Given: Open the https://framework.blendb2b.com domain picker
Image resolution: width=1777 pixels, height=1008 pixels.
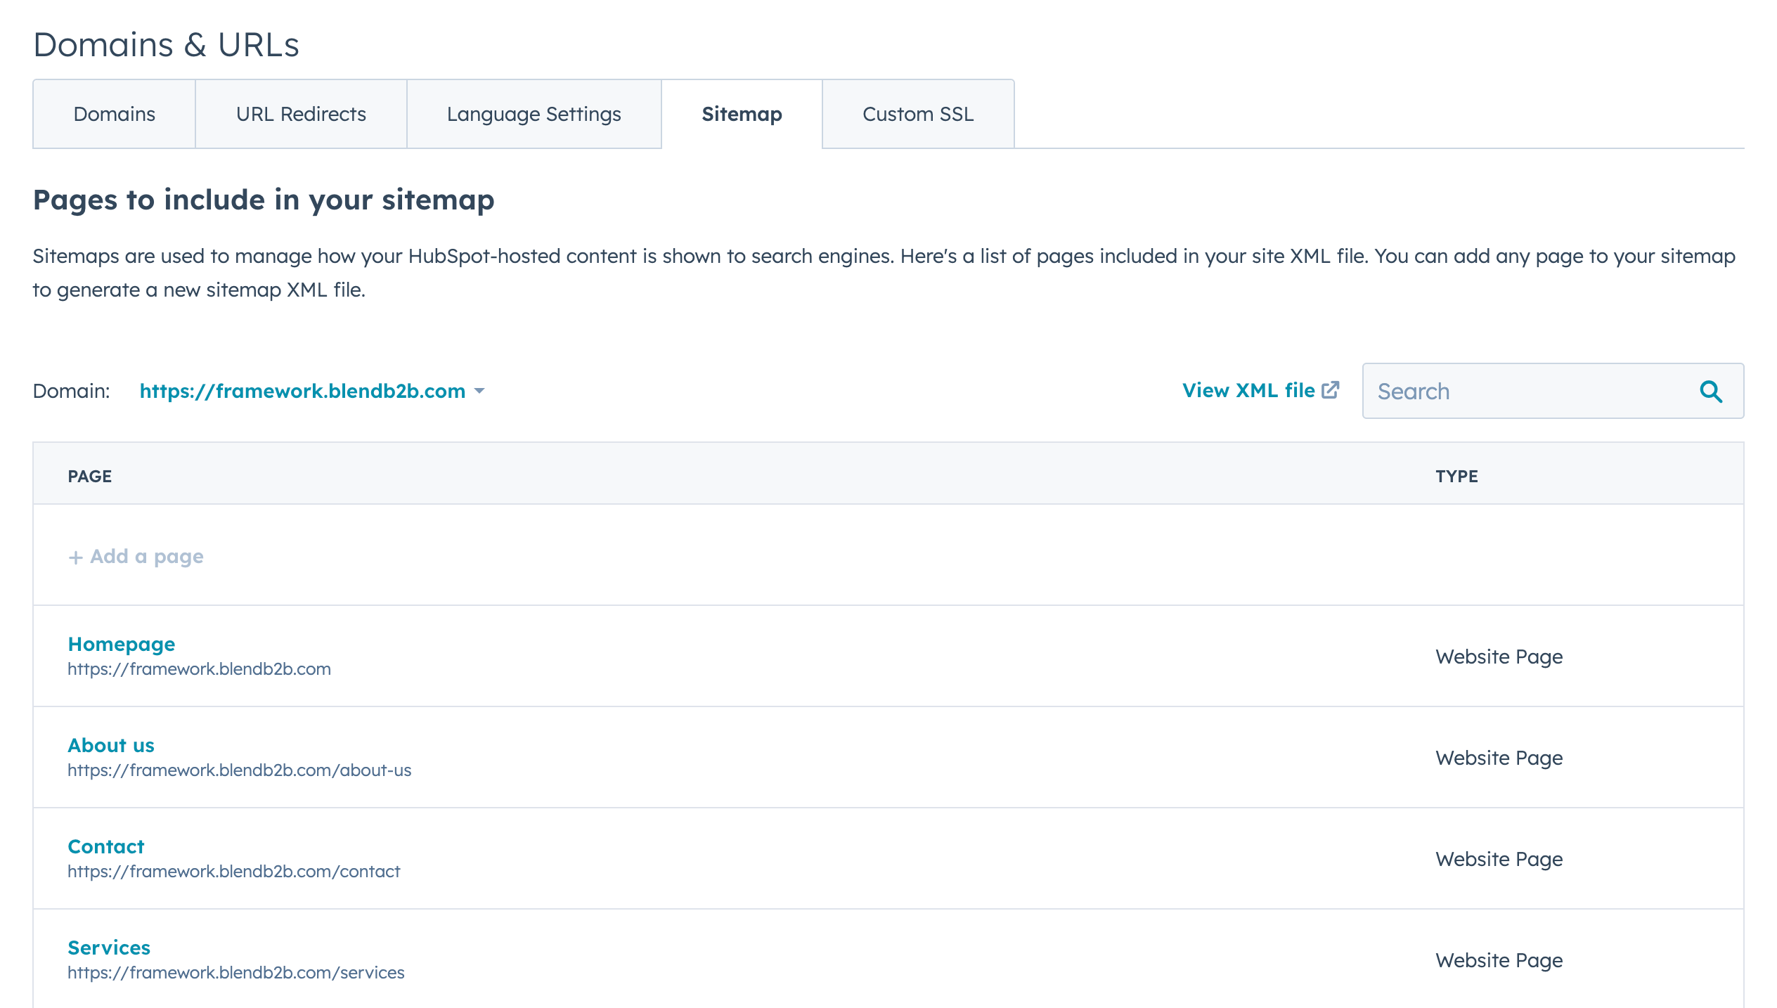Looking at the screenshot, I should [302, 391].
